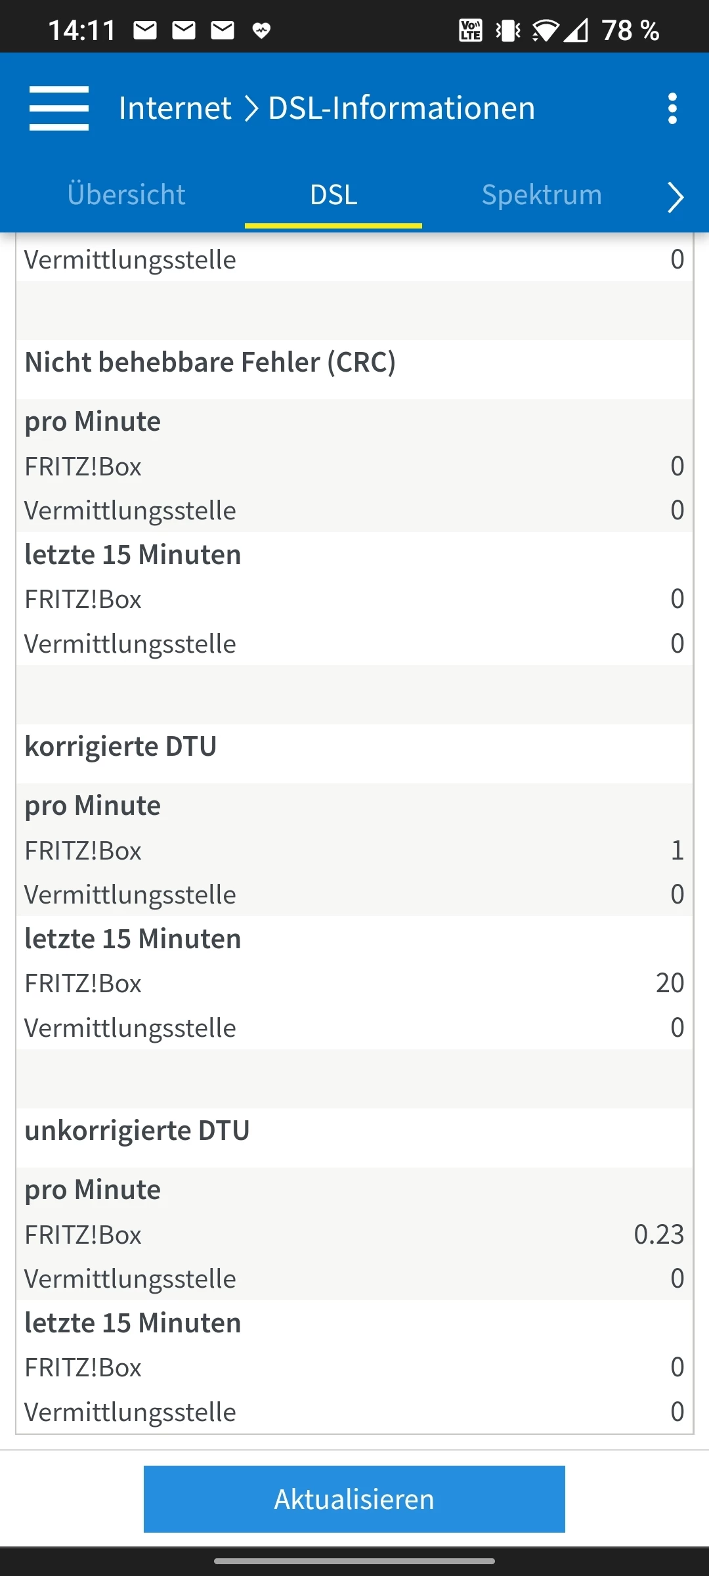Image resolution: width=709 pixels, height=1576 pixels.
Task: Open the hamburger navigation menu
Action: 59,108
